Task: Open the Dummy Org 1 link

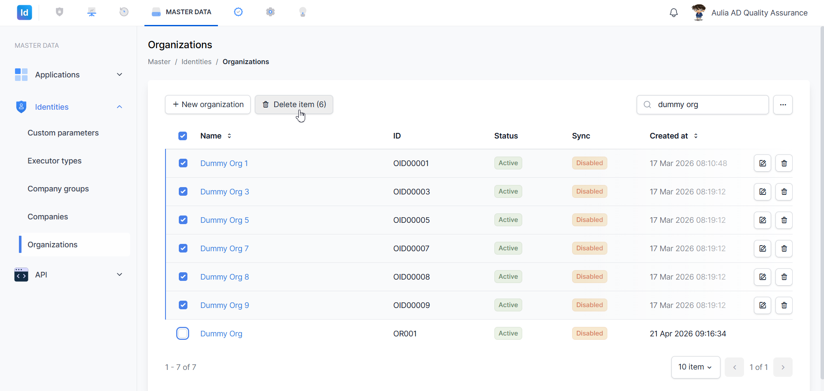Action: (x=224, y=163)
